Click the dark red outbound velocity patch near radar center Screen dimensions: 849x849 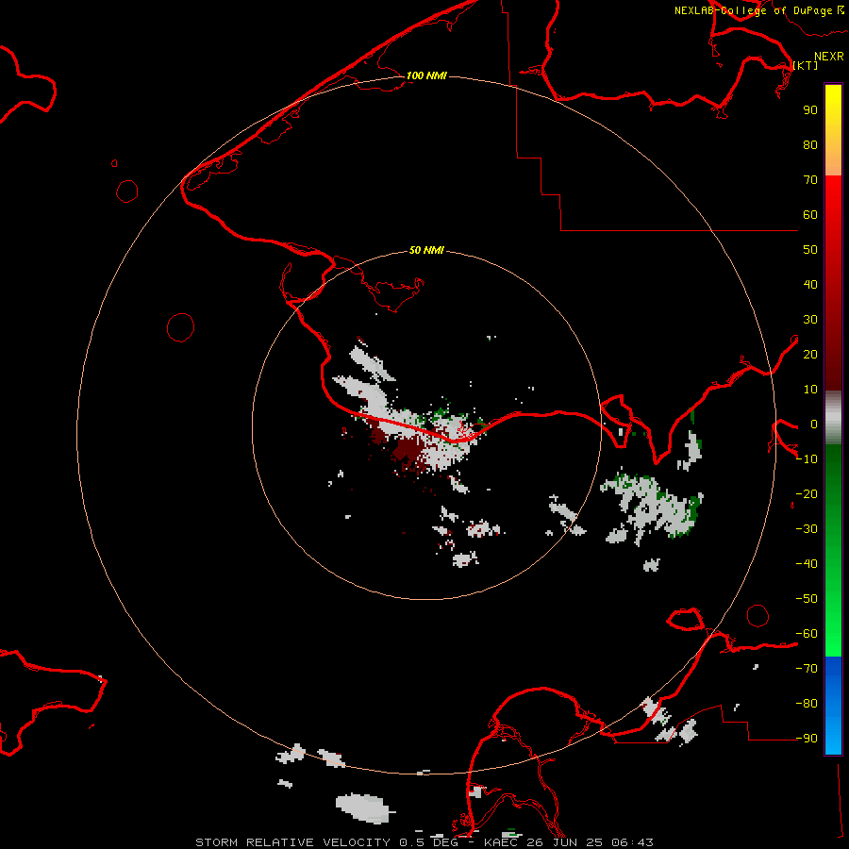click(x=408, y=451)
